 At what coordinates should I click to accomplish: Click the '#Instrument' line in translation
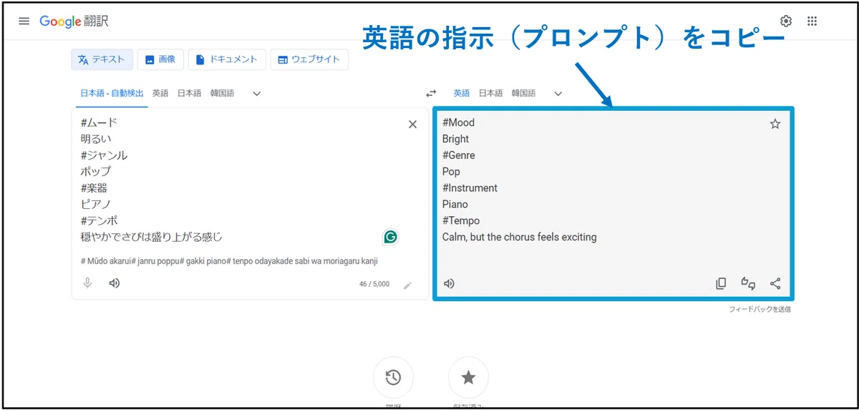[470, 188]
